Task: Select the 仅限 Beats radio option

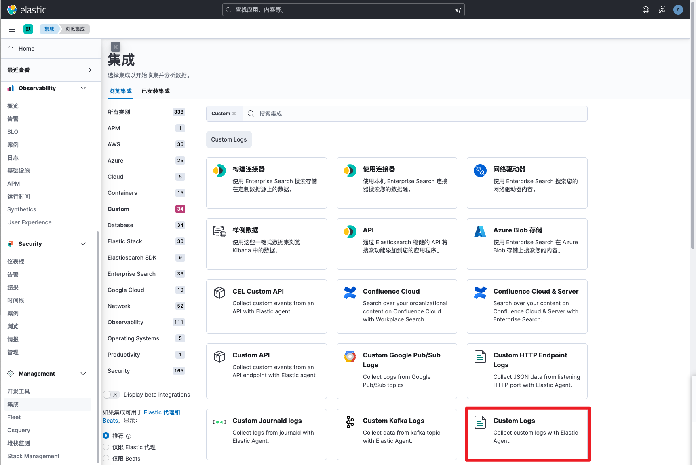Action: (106, 458)
